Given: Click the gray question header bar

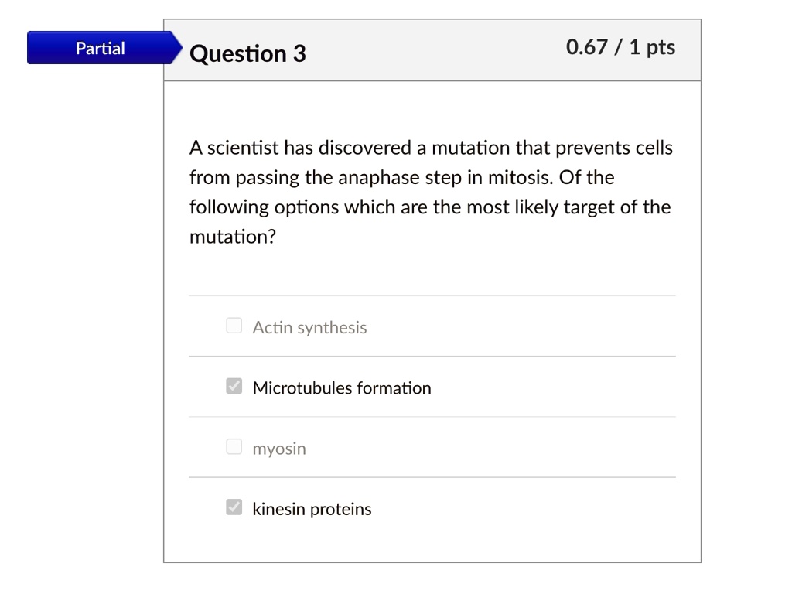Looking at the screenshot, I should [432, 50].
